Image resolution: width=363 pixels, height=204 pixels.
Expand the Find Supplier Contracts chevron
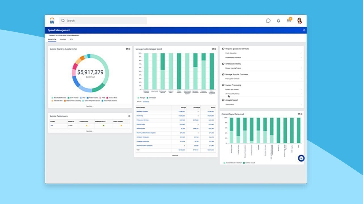pos(301,79)
